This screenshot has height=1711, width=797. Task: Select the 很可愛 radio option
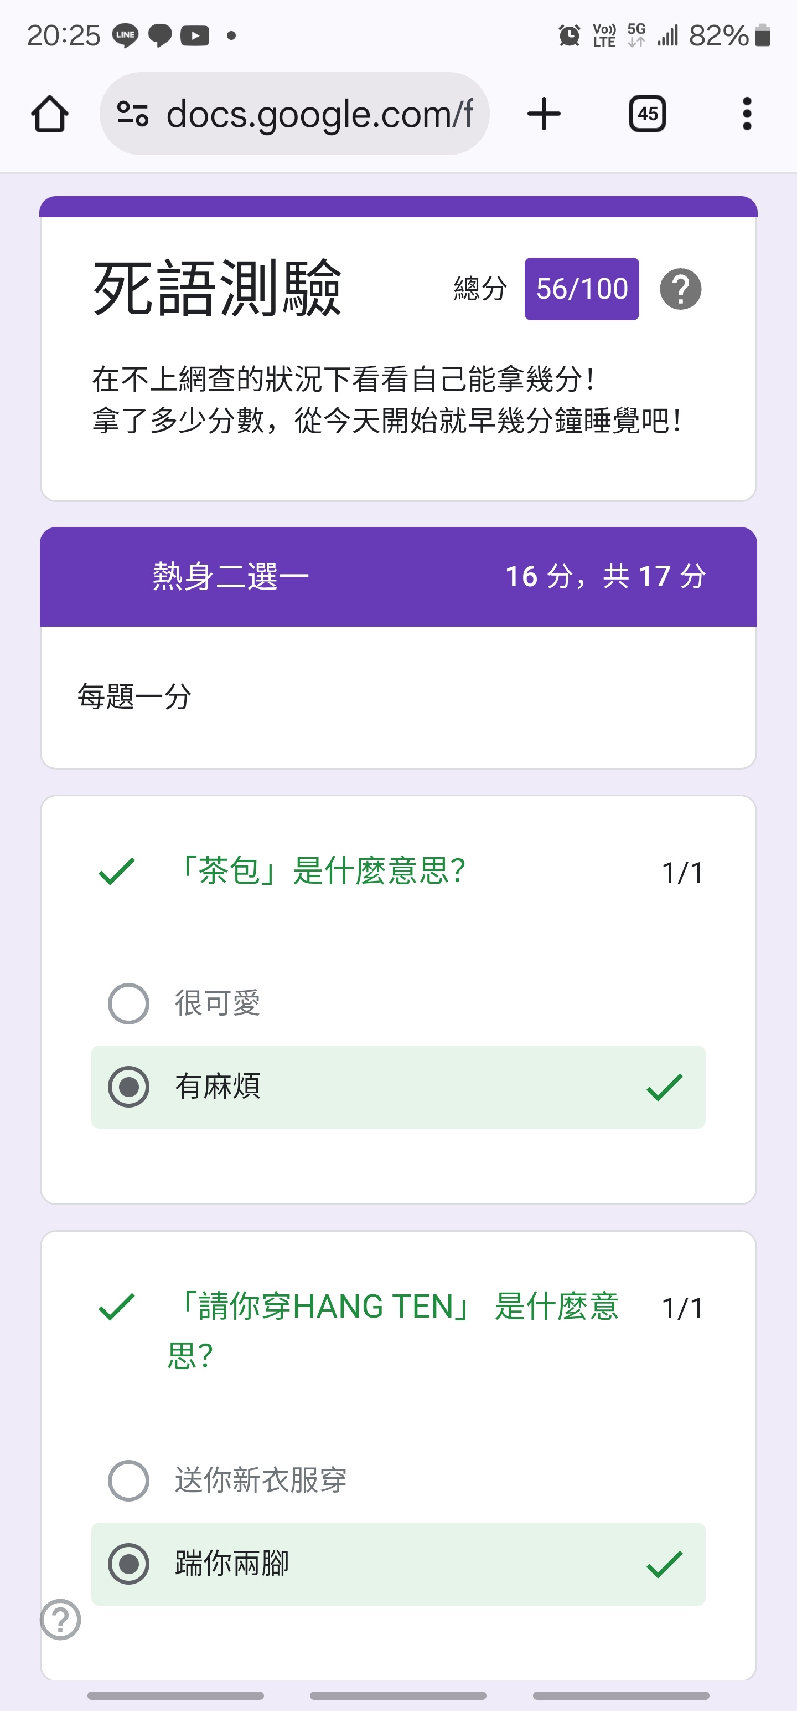point(129,1003)
